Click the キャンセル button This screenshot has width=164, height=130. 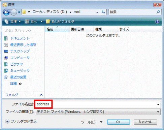click(145, 122)
